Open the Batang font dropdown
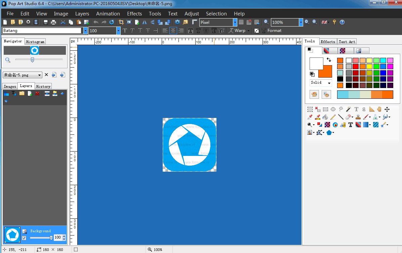Viewport: 402px width, 253px height. [x=85, y=31]
